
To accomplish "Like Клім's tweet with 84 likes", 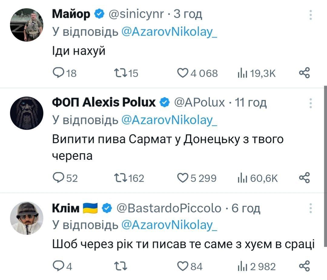I will [x=183, y=266].
